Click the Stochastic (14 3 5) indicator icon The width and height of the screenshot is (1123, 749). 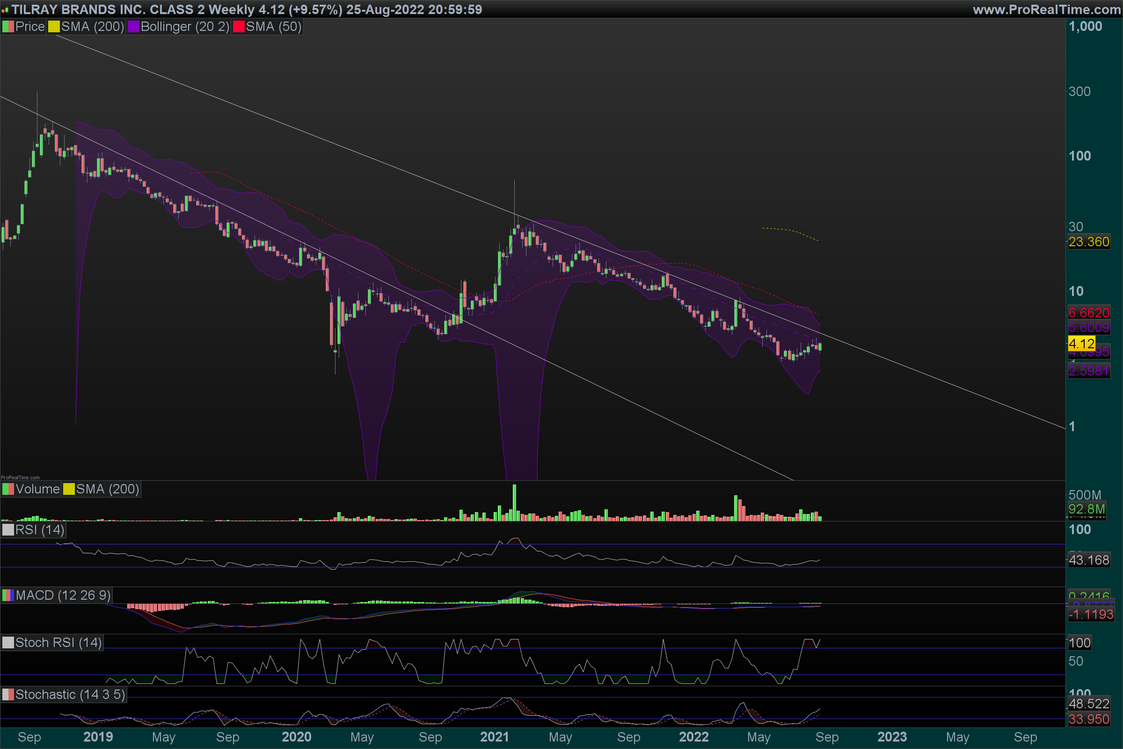(x=7, y=695)
